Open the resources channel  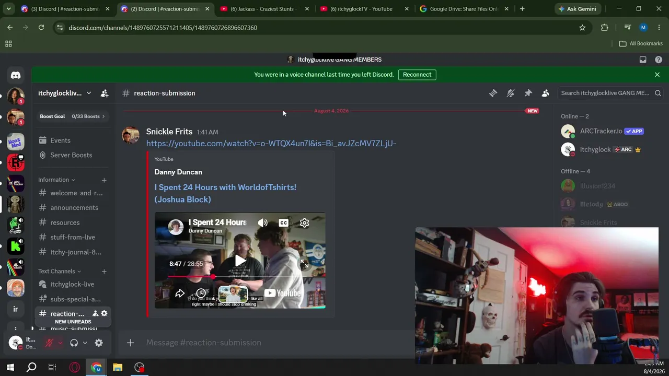(72, 222)
